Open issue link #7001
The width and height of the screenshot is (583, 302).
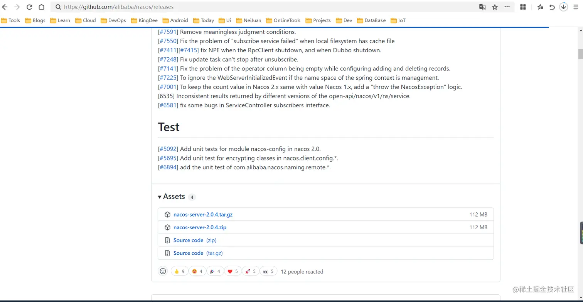168,87
